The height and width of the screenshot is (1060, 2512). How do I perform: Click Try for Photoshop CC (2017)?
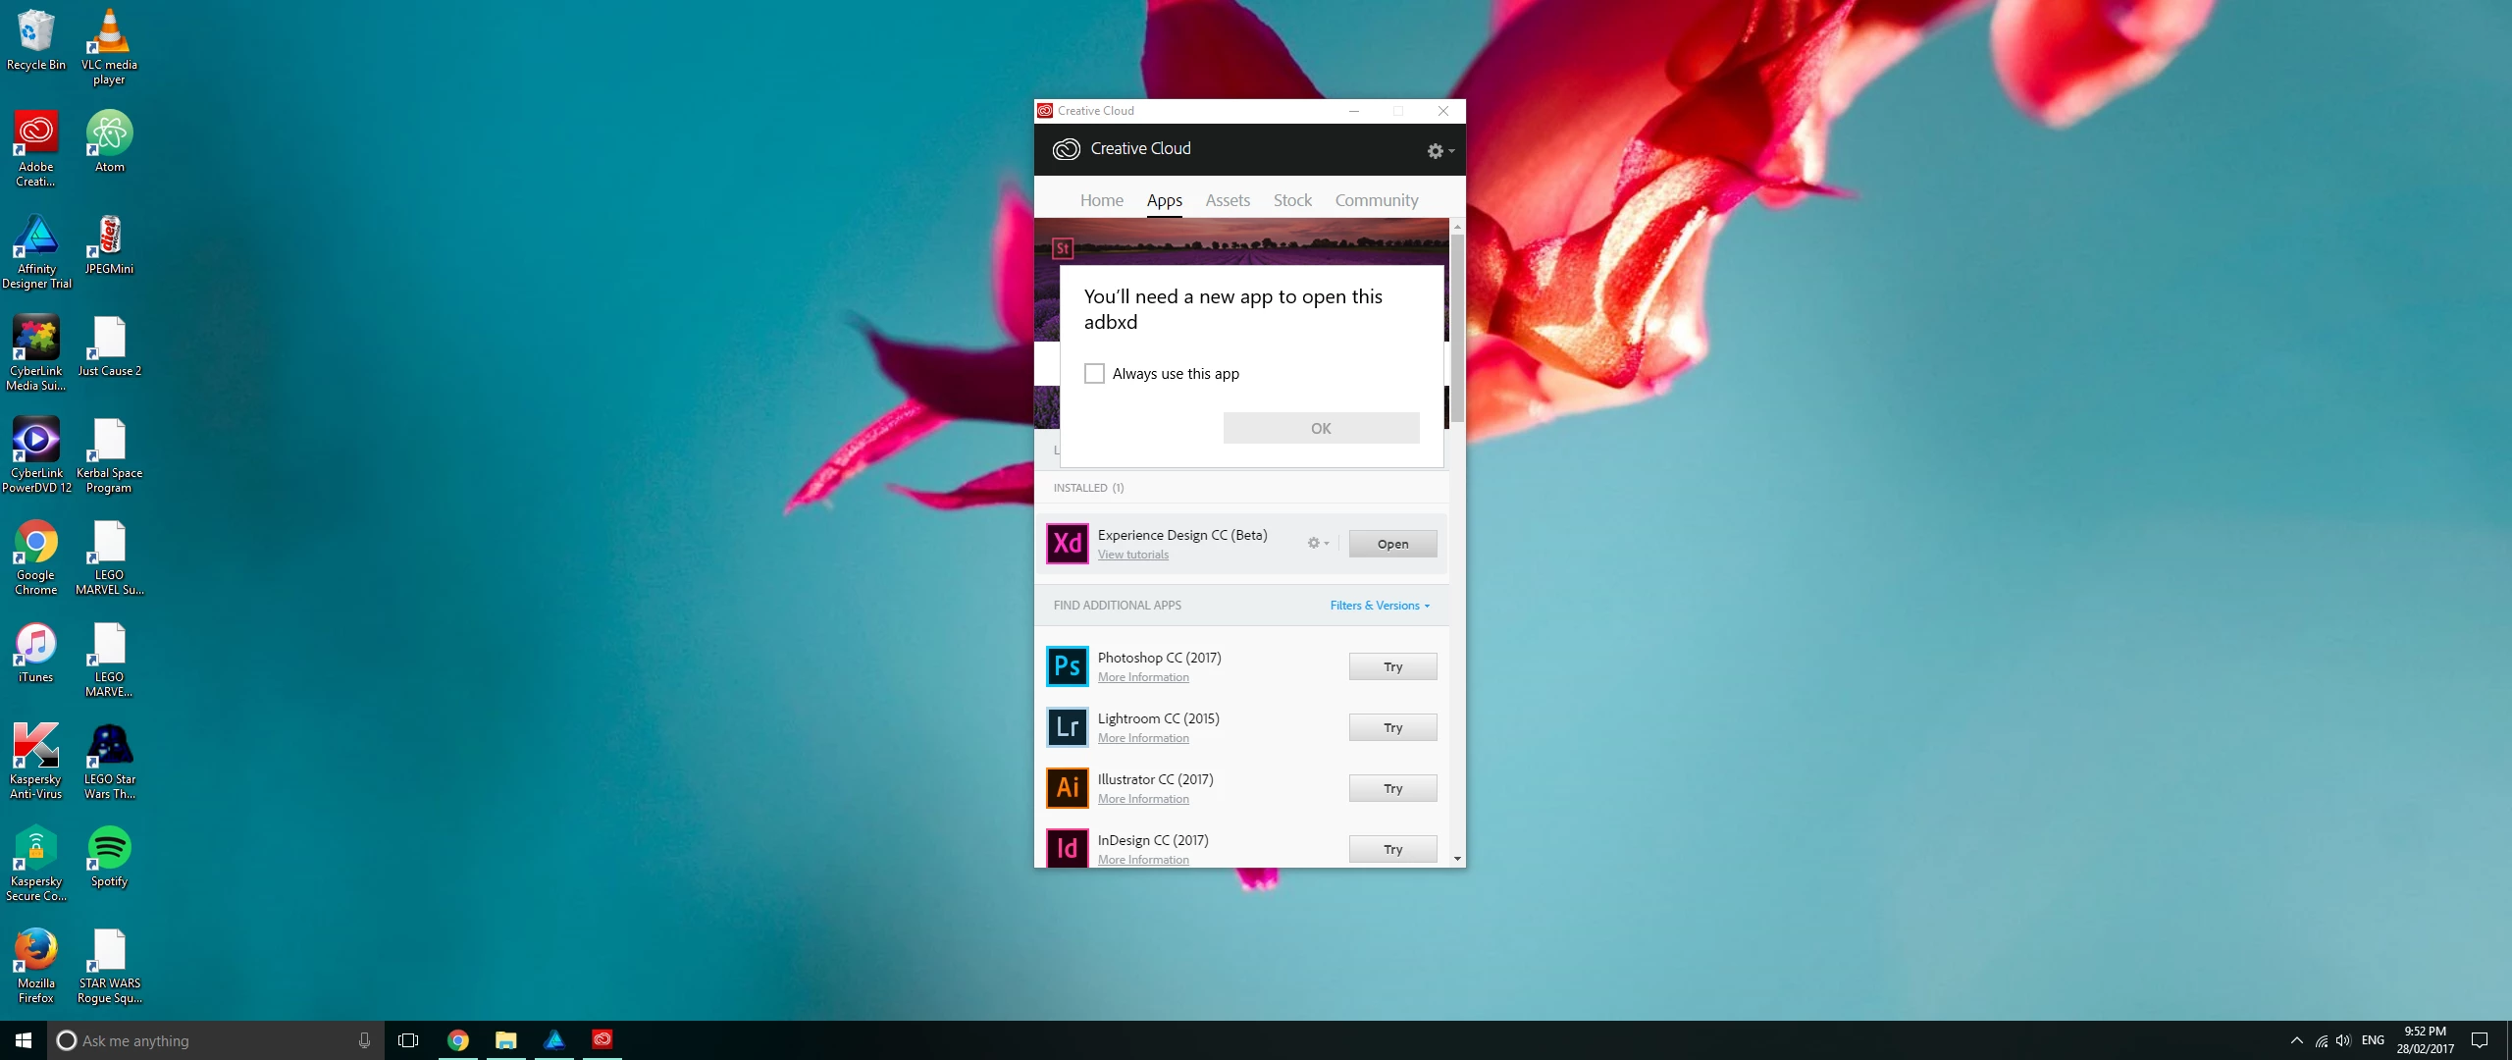(1391, 666)
